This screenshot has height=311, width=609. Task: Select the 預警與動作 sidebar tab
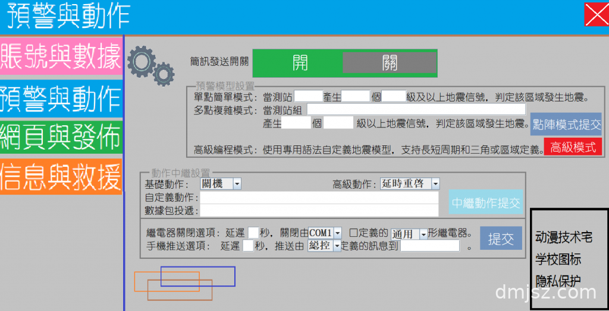point(61,98)
